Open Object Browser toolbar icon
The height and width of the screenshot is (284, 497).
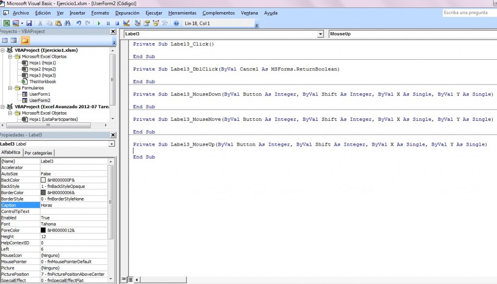click(156, 23)
